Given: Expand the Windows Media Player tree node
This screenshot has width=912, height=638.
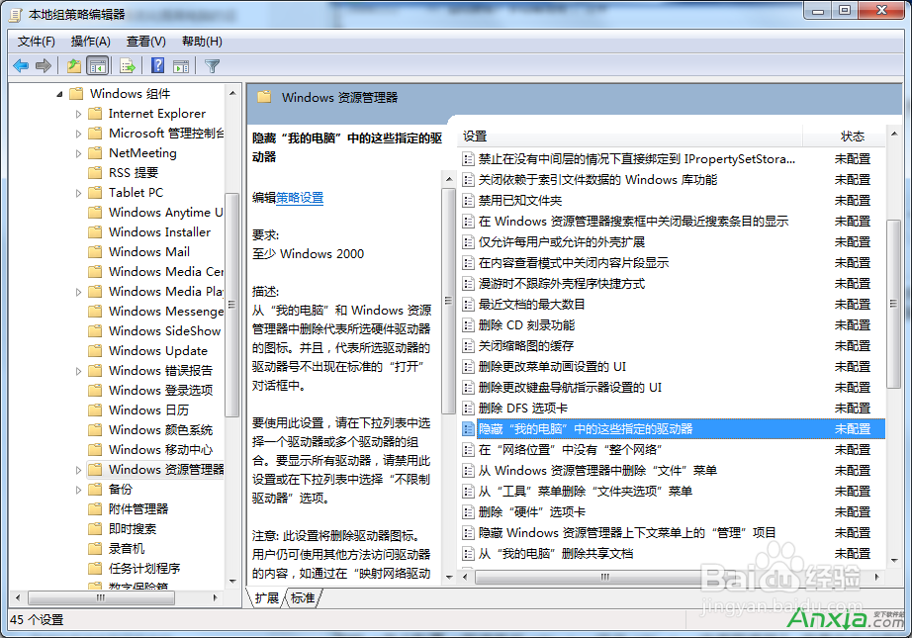Looking at the screenshot, I should tap(78, 292).
